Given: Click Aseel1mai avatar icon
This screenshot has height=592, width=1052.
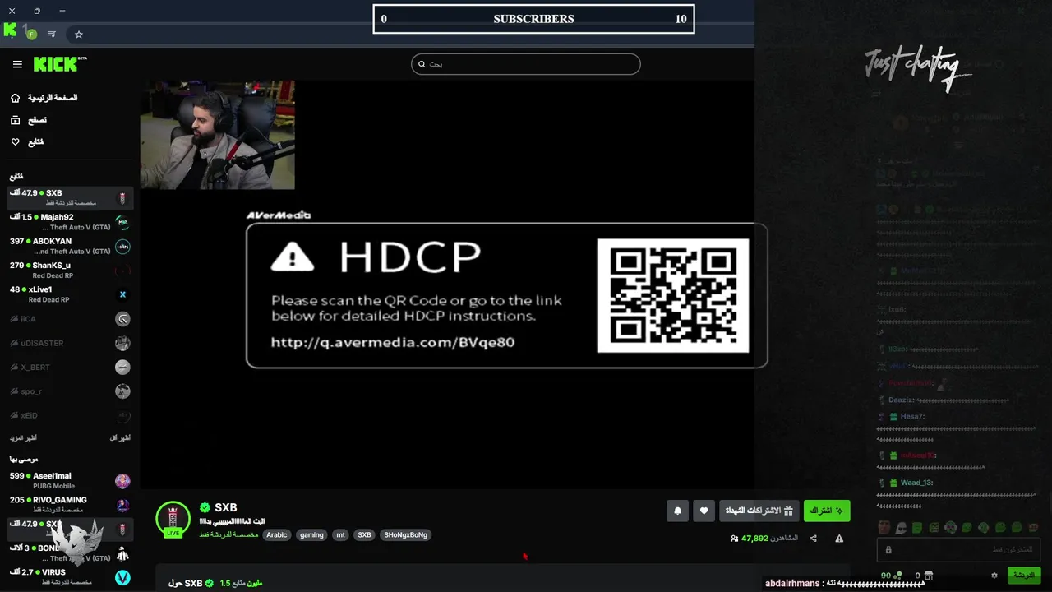Looking at the screenshot, I should pos(122,481).
